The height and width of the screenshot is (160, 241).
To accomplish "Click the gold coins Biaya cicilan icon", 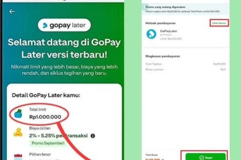I will (18, 132).
